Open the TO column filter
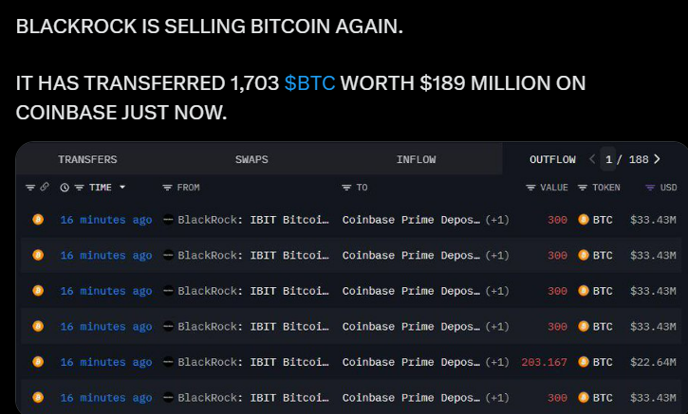 346,188
